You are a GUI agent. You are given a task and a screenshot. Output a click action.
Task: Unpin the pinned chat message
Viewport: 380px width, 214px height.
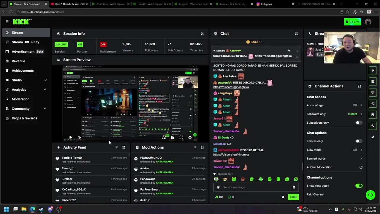[289, 51]
